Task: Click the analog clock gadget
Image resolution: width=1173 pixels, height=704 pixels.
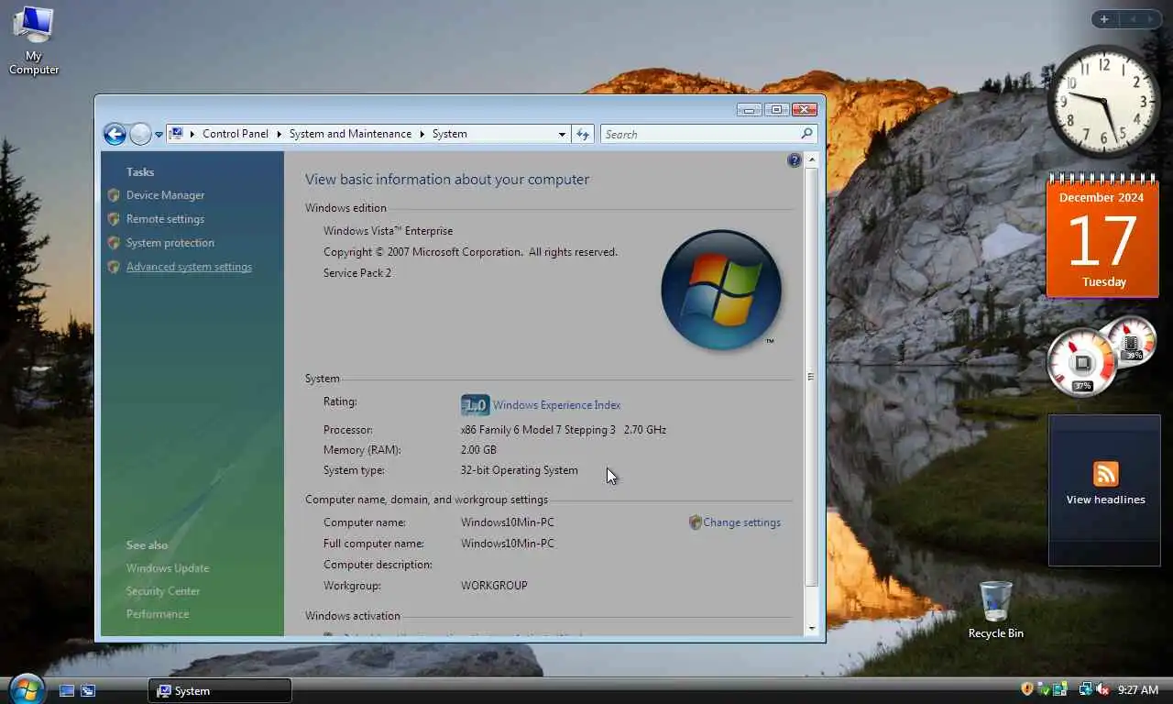Action: tap(1103, 101)
